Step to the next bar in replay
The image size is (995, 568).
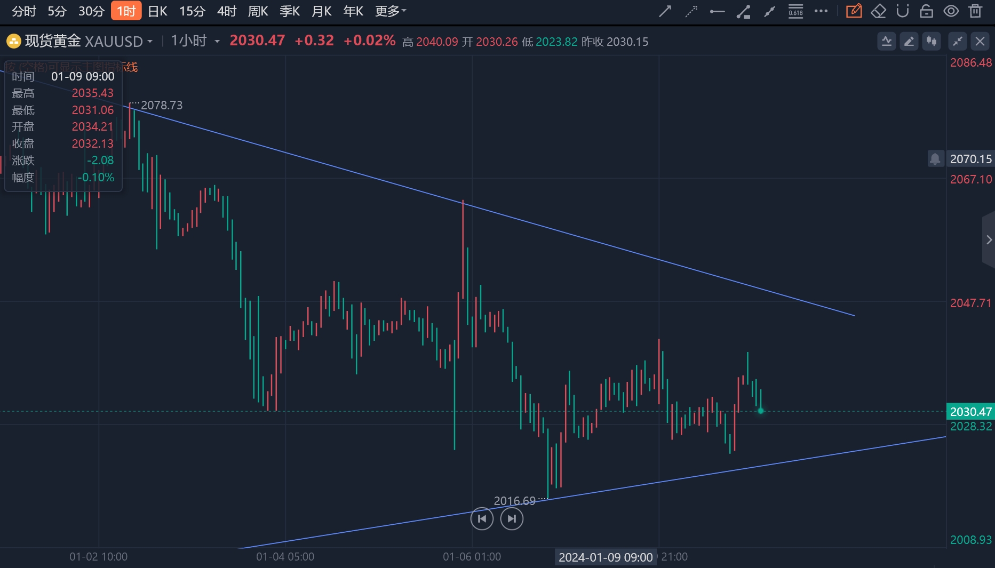512,518
